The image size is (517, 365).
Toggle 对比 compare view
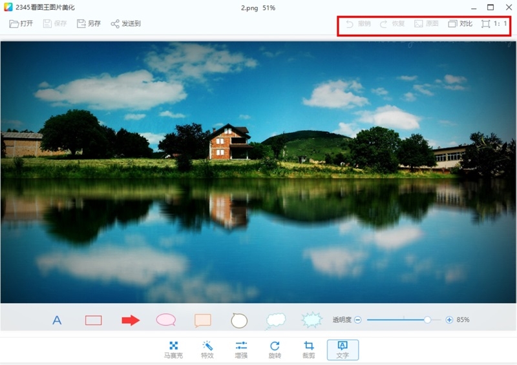click(x=460, y=24)
